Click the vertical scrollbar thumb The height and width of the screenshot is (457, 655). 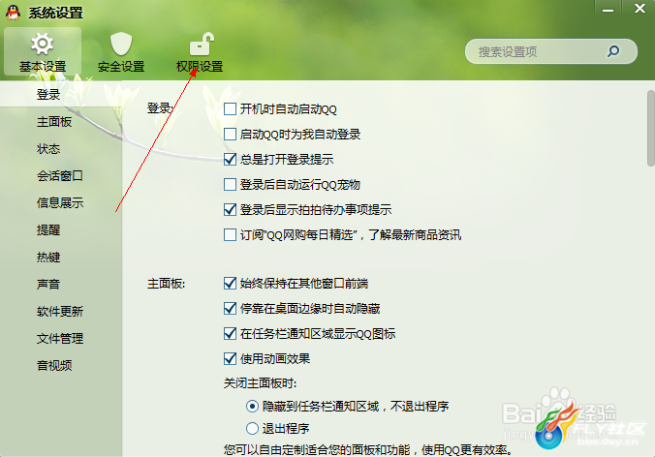[x=651, y=128]
